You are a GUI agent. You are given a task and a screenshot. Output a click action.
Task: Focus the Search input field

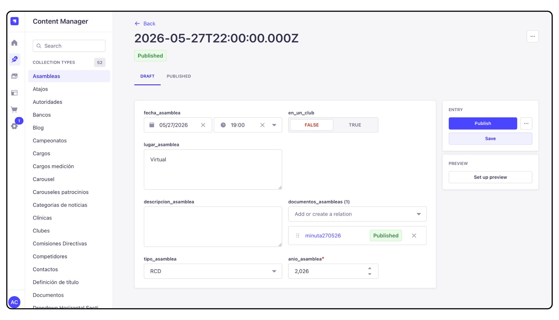pyautogui.click(x=69, y=46)
